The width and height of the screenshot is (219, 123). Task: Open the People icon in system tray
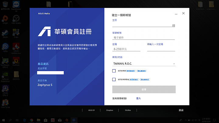click(x=180, y=120)
